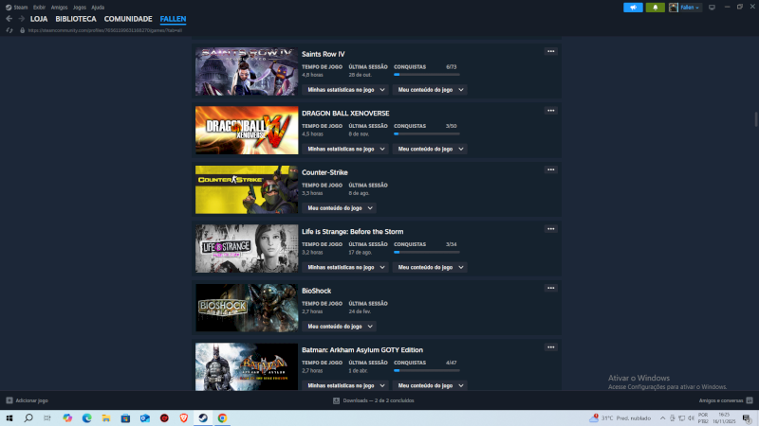Expand BioShock Meu conteúdo do jogo
The image size is (759, 426).
339,327
